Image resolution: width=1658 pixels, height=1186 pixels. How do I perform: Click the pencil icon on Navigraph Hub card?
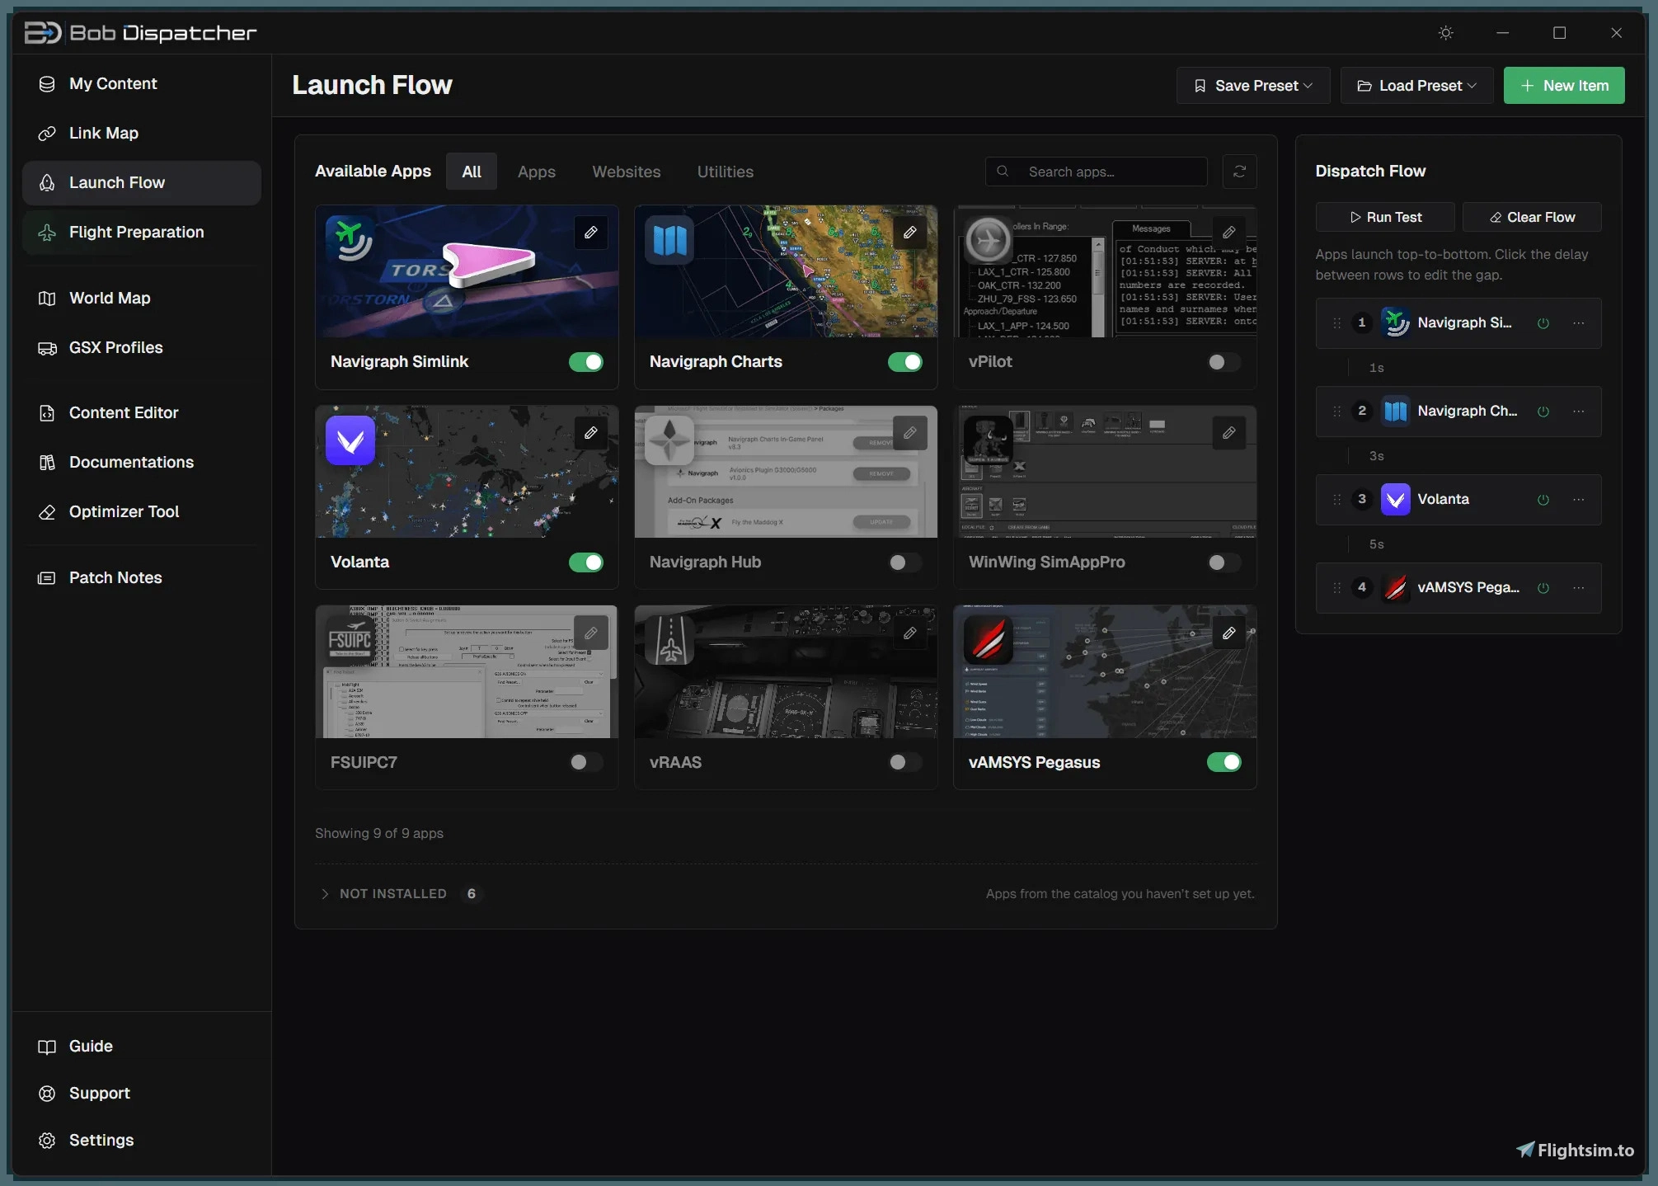(910, 433)
